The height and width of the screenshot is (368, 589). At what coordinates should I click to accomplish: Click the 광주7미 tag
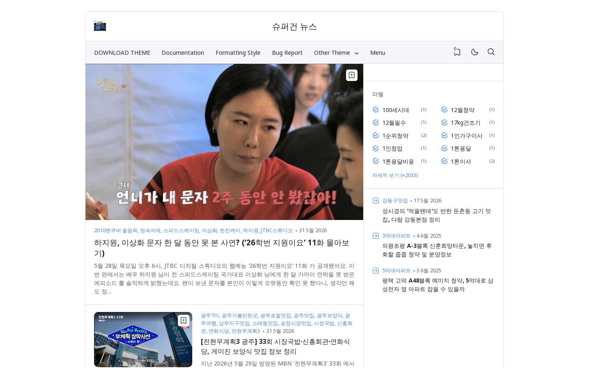(210, 316)
